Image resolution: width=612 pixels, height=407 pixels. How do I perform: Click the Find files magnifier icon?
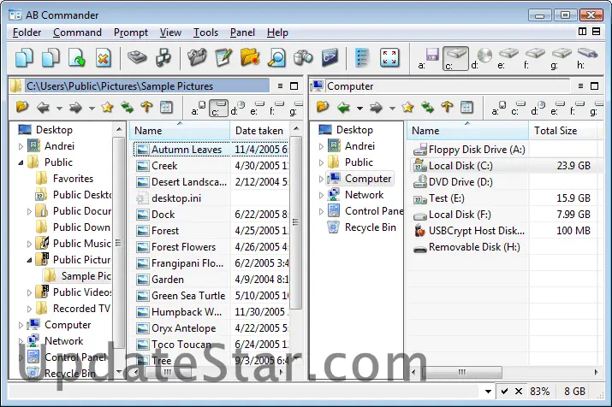(276, 57)
